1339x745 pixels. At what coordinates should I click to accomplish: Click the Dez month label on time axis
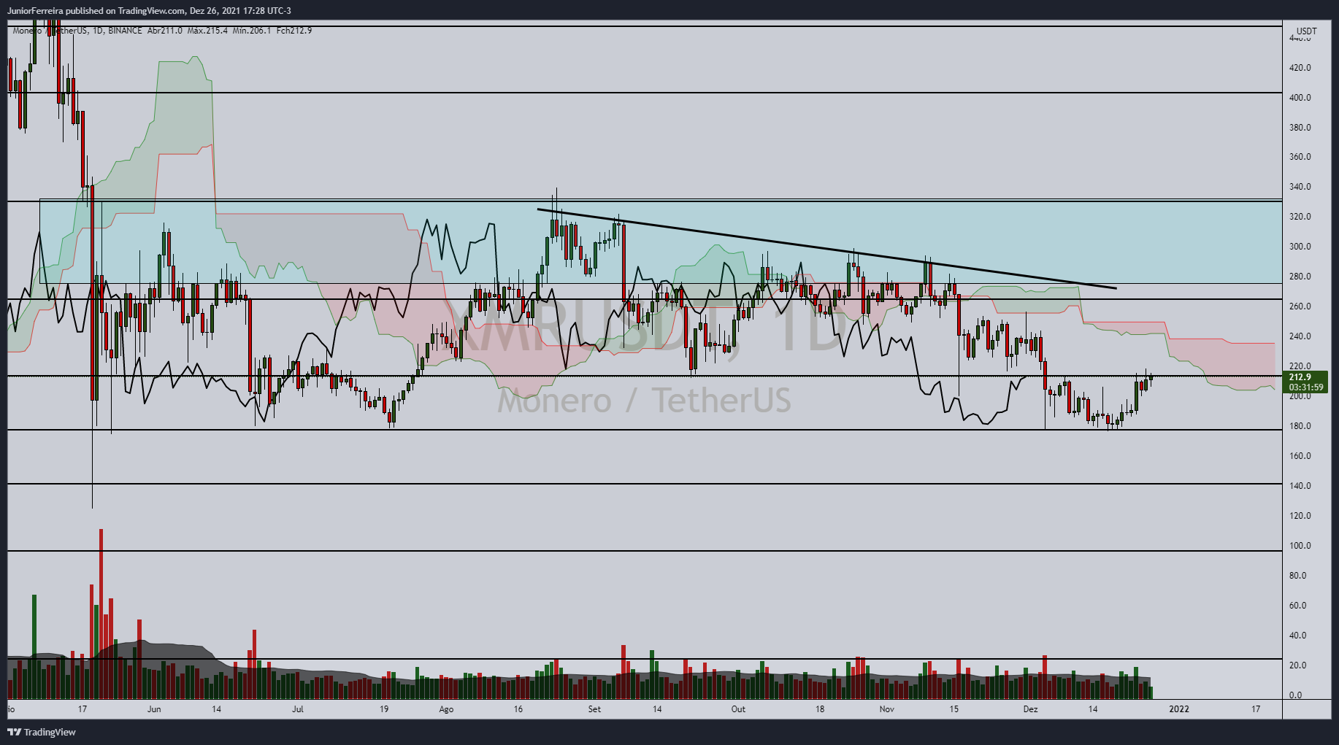1030,709
